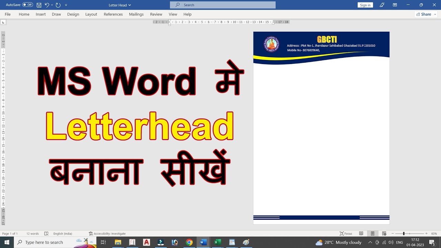This screenshot has height=248, width=441.
Task: Switch to the Insert tab
Action: click(41, 14)
